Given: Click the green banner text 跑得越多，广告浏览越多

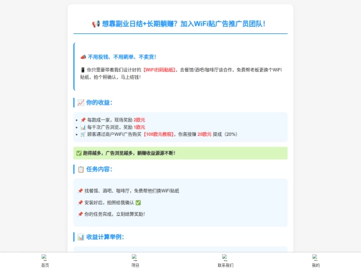Looking at the screenshot, I should [129, 153].
